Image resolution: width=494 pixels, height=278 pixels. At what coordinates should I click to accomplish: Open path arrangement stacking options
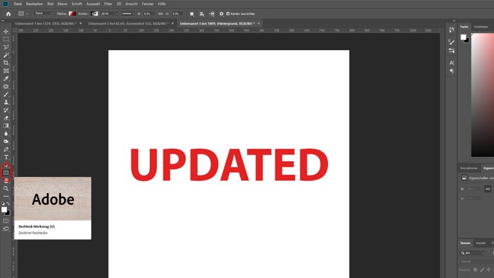(212, 14)
